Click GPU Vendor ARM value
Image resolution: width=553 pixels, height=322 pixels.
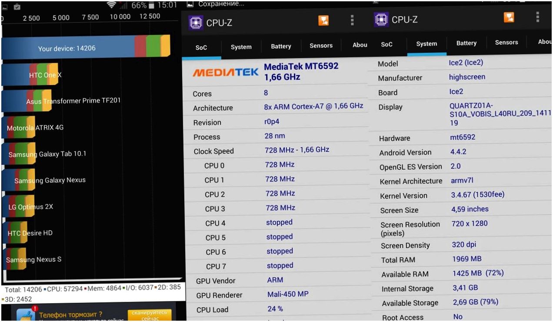tap(275, 280)
